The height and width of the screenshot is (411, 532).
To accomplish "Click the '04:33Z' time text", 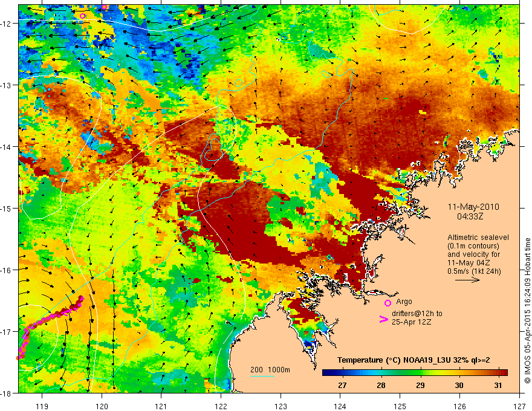I will click(x=470, y=216).
